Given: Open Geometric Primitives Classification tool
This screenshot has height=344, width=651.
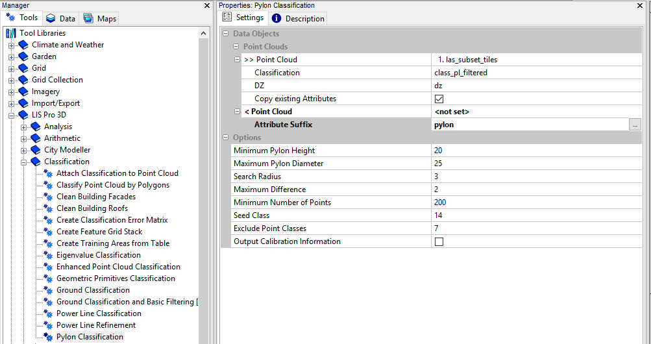Looking at the screenshot, I should pyautogui.click(x=116, y=278).
